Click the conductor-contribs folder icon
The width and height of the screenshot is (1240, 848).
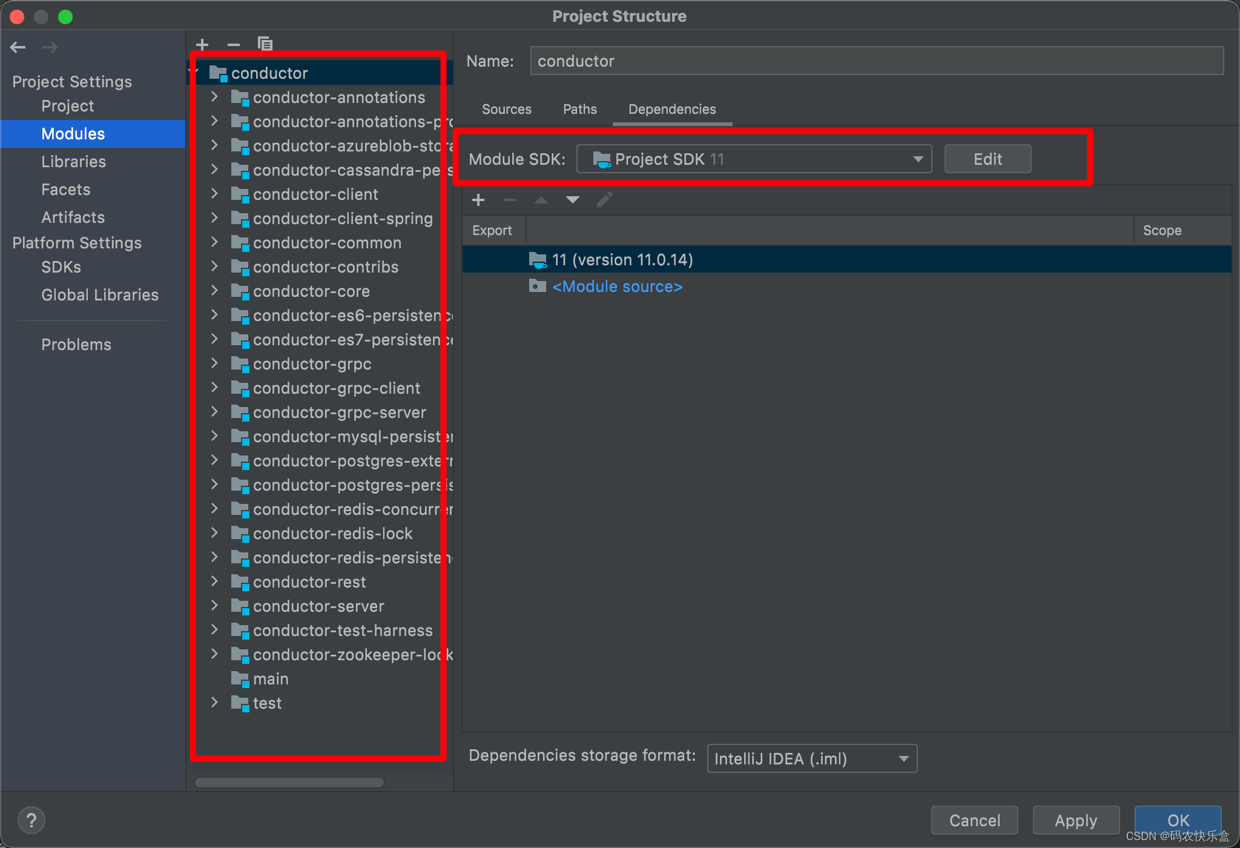click(x=240, y=267)
